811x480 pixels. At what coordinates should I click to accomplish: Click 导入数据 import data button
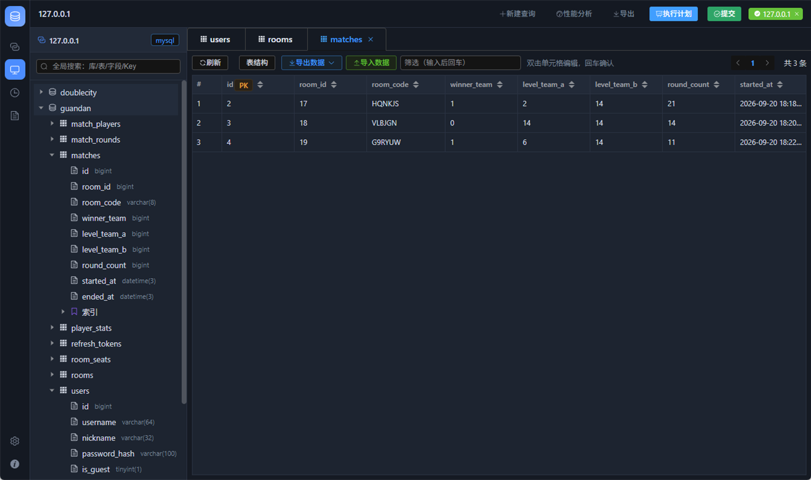point(371,63)
